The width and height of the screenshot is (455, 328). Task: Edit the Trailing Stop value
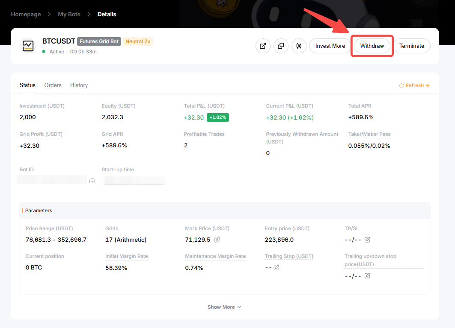tap(277, 268)
